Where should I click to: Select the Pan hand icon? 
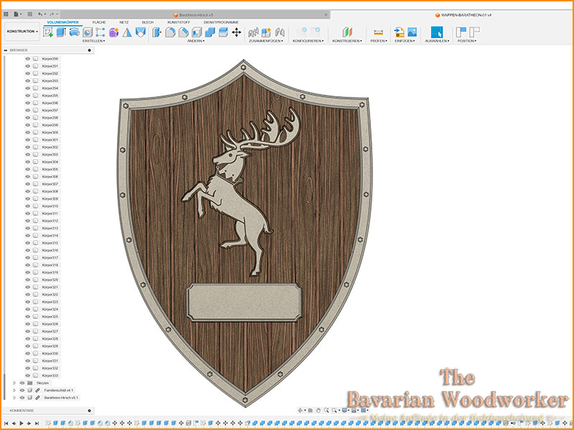318,410
